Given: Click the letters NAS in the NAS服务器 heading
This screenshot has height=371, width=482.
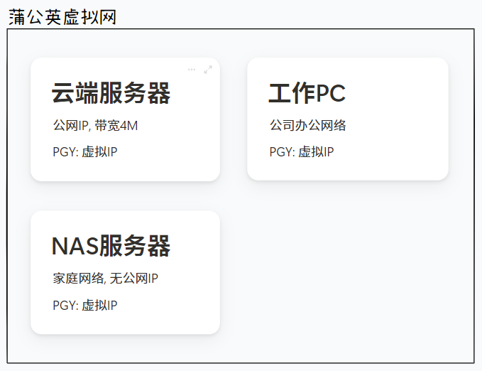Looking at the screenshot, I should pos(75,246).
